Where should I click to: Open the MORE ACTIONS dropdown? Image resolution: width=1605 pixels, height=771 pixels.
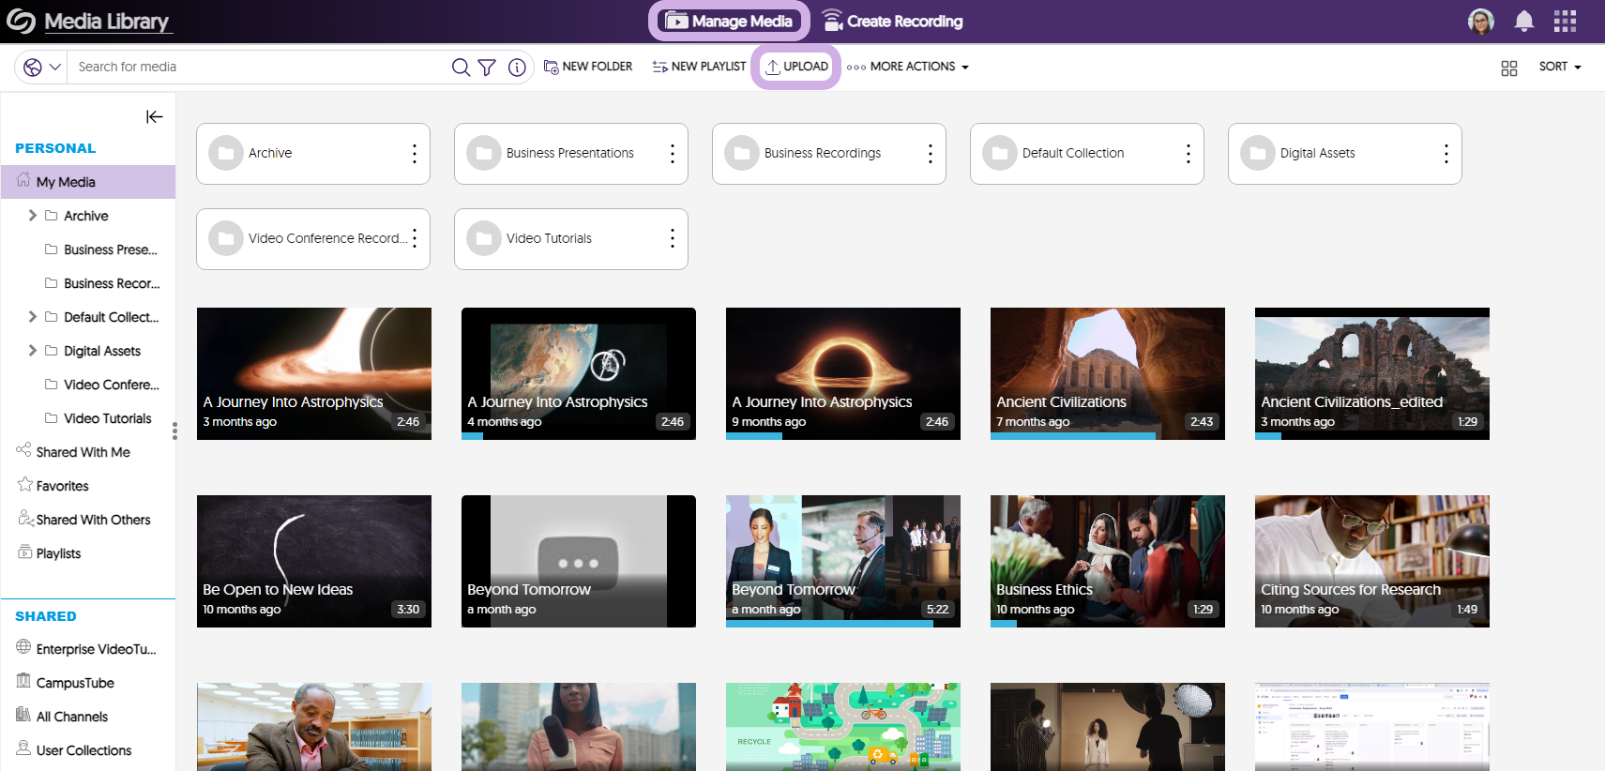[x=907, y=67]
